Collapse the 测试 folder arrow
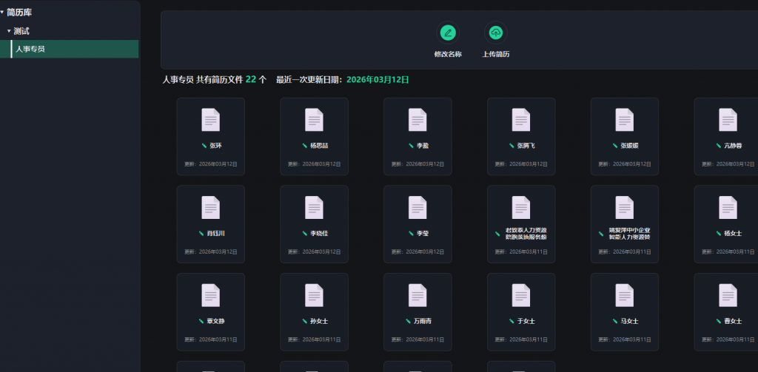The image size is (758, 372). tap(9, 31)
